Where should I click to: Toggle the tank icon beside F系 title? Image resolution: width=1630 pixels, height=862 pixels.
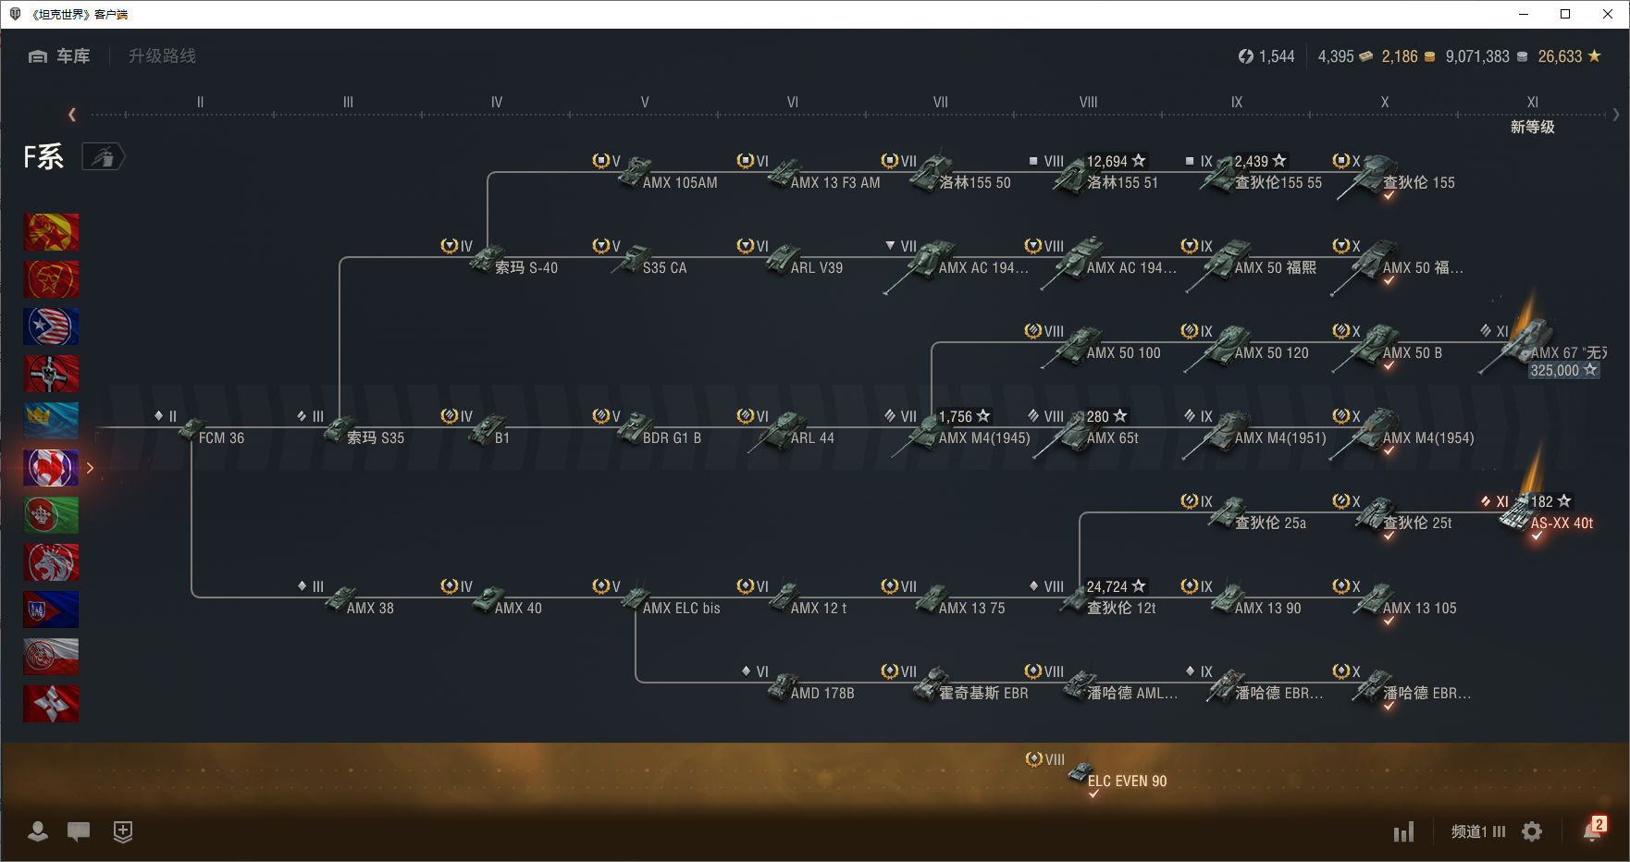click(103, 157)
